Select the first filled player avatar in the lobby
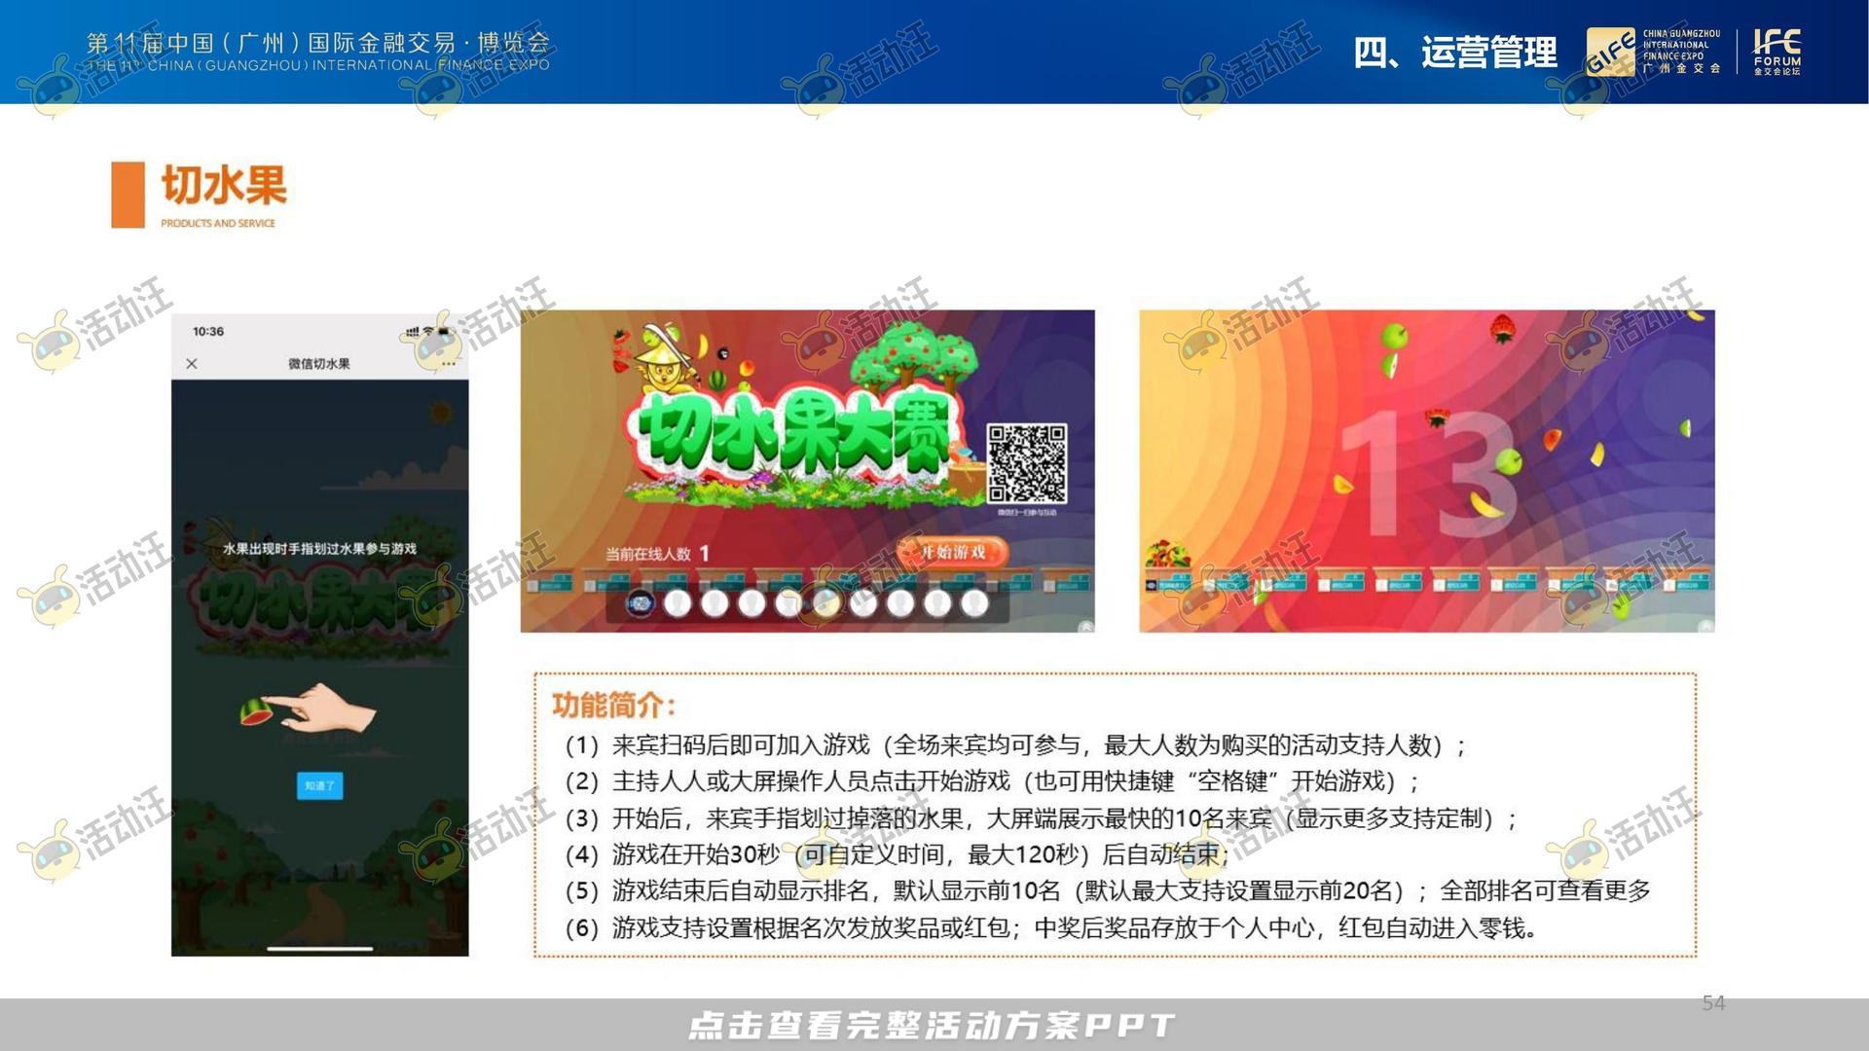Viewport: 1869px width, 1051px height. tap(642, 603)
